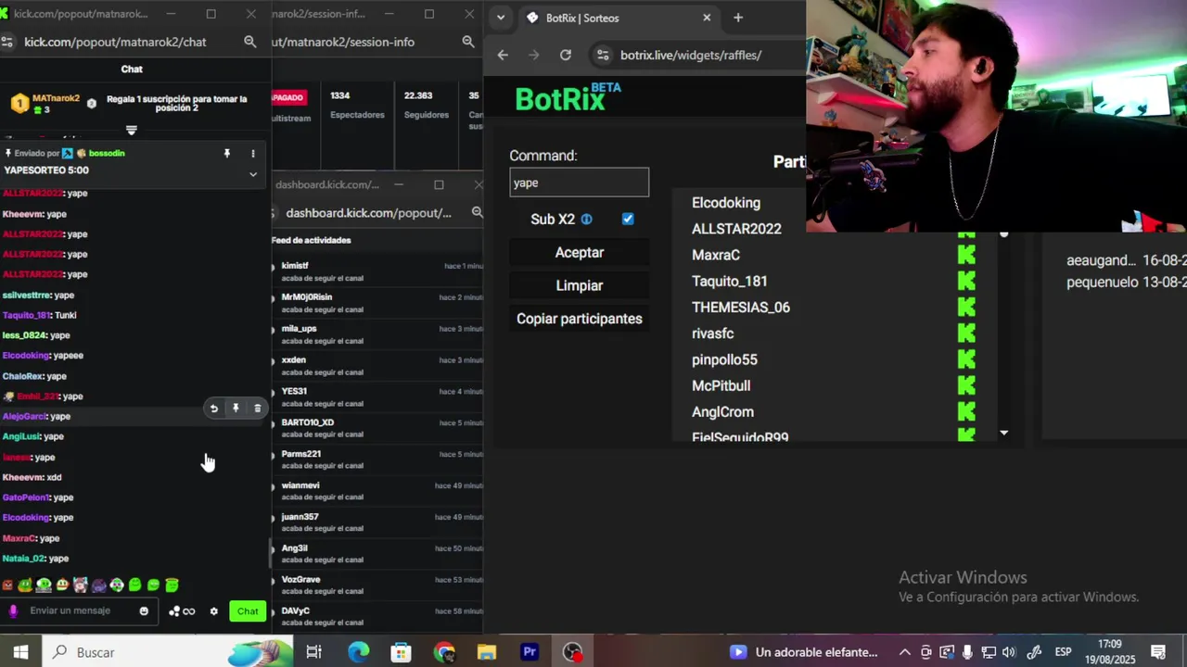Screen dimensions: 1187x667
Task: Click the Buscar taskbar search box
Action: (167, 652)
